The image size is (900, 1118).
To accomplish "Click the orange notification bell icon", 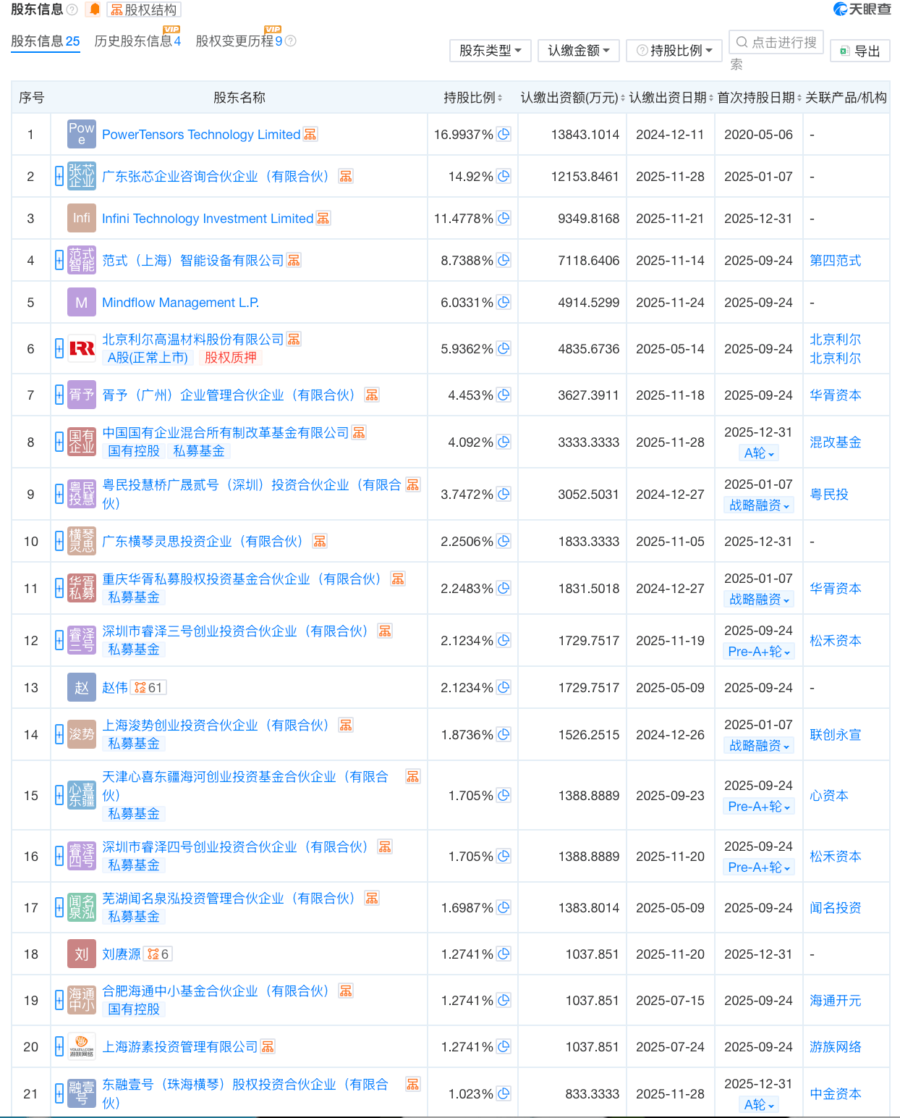I will pyautogui.click(x=94, y=9).
